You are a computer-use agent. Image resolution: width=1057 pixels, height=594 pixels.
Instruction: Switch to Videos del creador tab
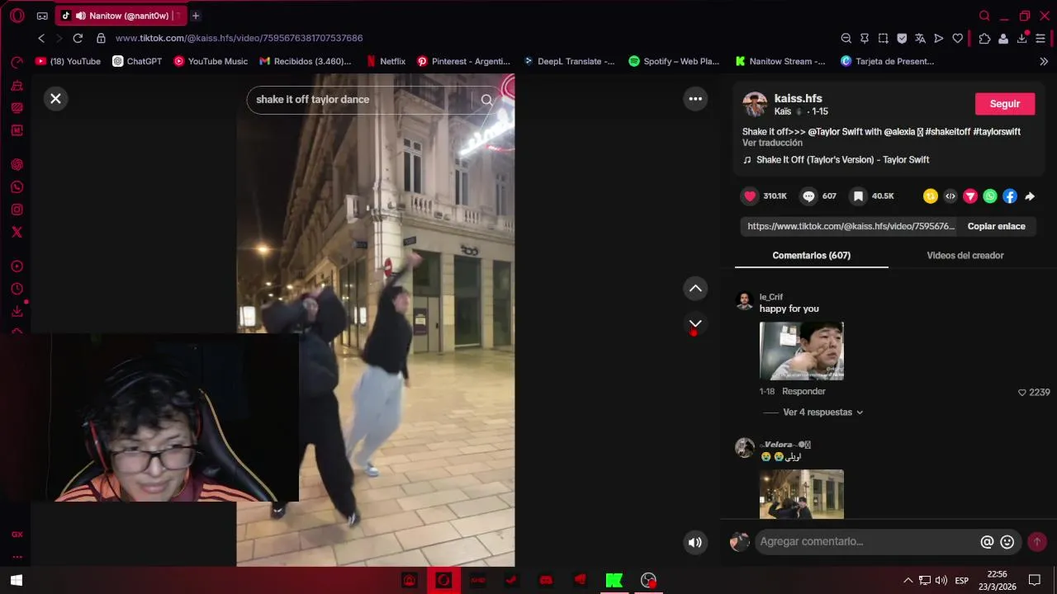coord(965,256)
